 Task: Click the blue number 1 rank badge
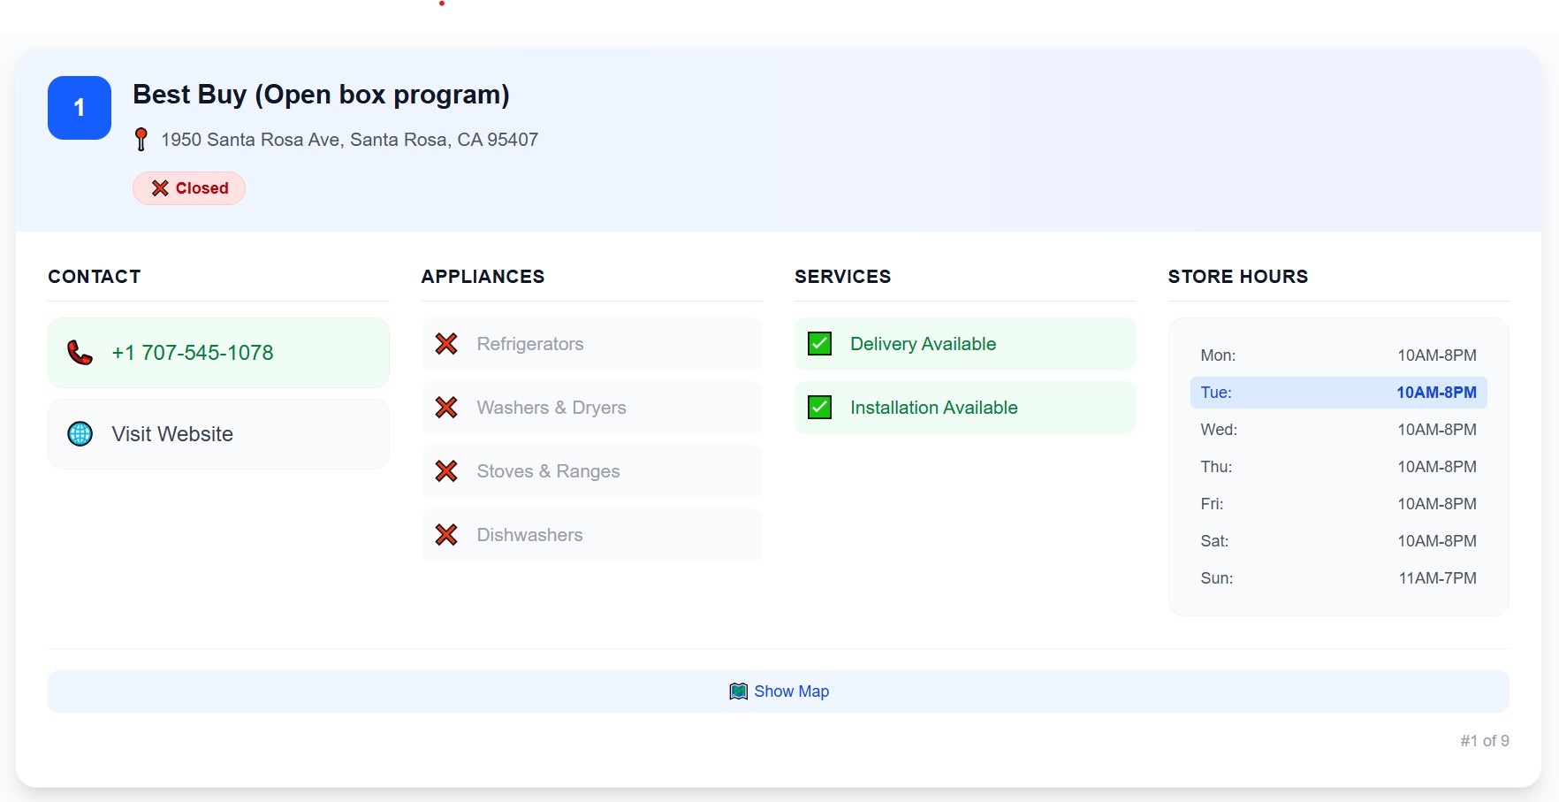80,108
